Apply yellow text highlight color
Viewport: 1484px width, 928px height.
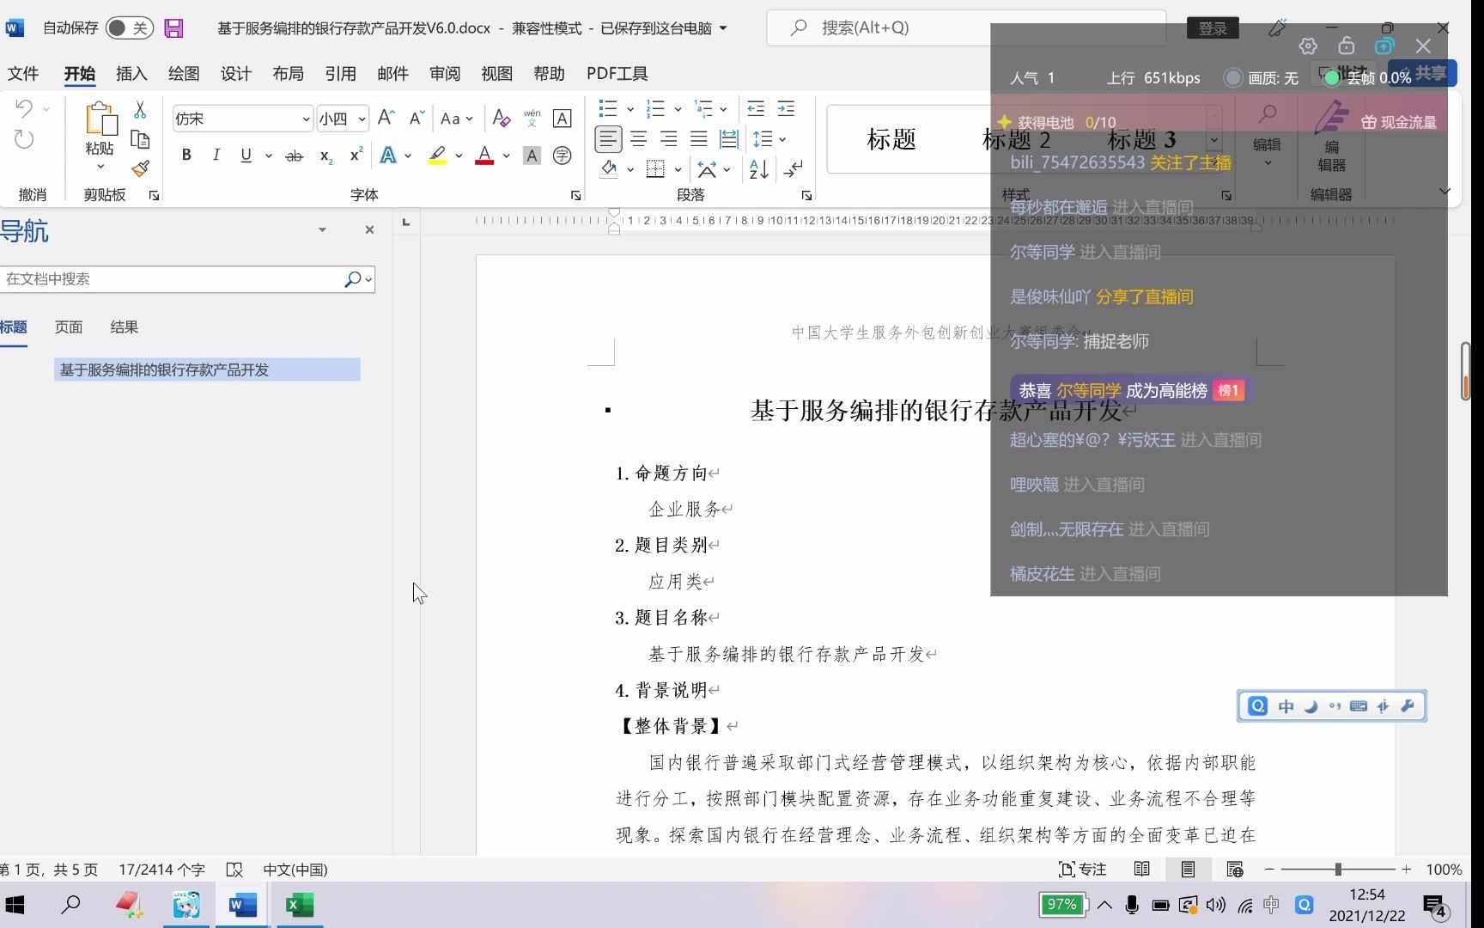coord(437,156)
